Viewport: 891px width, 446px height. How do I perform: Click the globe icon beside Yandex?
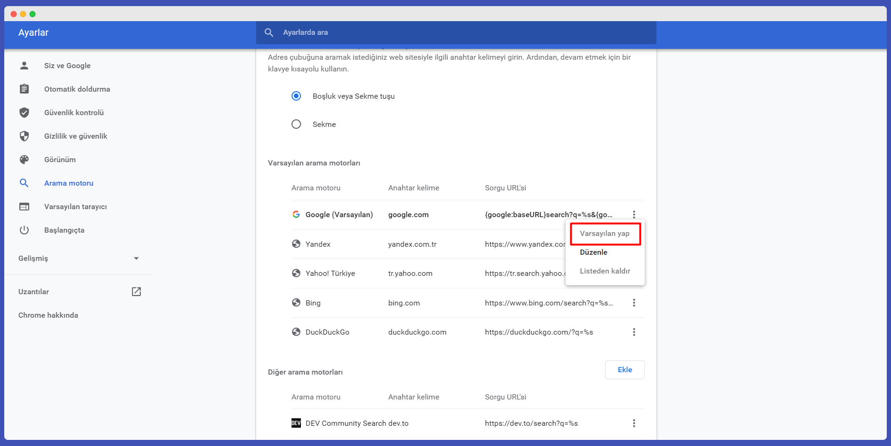point(296,243)
